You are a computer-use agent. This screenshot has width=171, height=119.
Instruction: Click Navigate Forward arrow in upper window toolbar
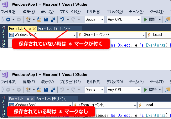[x=19, y=20]
